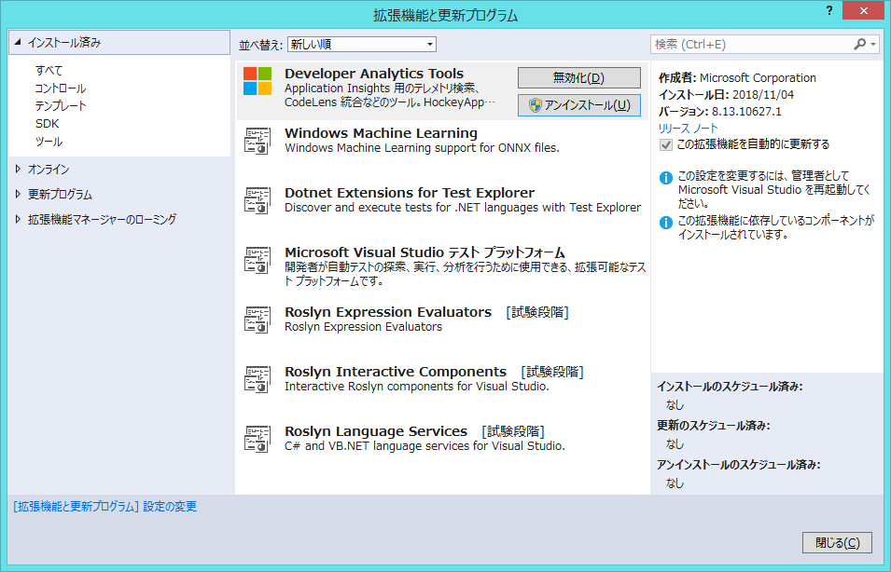Close the dialog with the red X

(863, 10)
